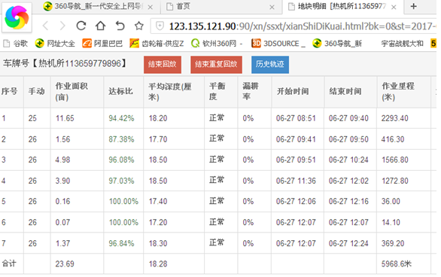Click start time 06-27 11:36
Image resolution: width=441 pixels, height=277 pixels.
296,181
